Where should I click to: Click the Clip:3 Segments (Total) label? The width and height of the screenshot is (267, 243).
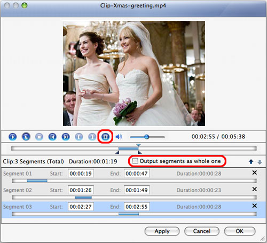[x=33, y=161]
